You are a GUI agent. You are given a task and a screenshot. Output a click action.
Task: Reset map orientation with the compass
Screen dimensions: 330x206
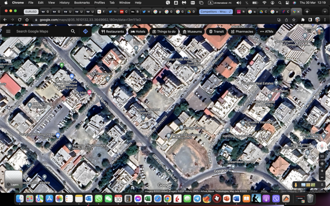[x=322, y=147]
